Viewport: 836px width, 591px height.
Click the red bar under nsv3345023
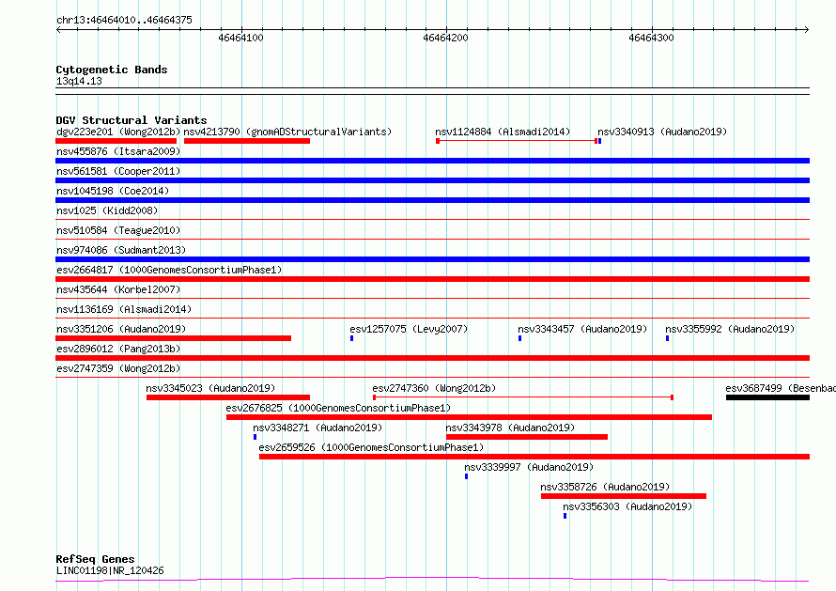click(228, 397)
